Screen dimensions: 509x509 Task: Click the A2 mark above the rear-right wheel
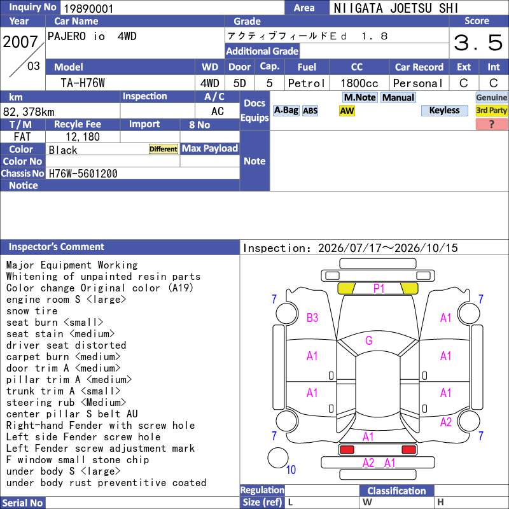pyautogui.click(x=446, y=422)
